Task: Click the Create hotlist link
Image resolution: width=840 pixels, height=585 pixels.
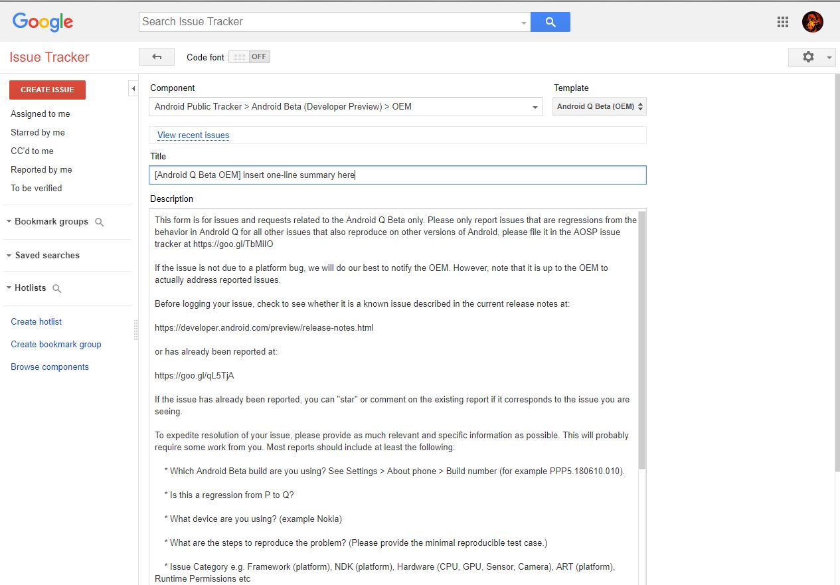Action: [x=37, y=322]
